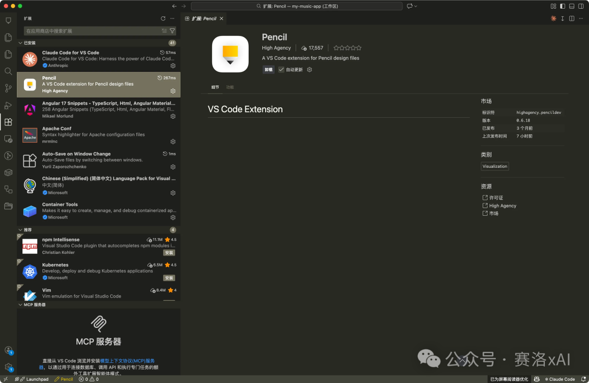Open the Accounts icon in activity bar
Screen dimensions: 589x383
tap(8, 350)
